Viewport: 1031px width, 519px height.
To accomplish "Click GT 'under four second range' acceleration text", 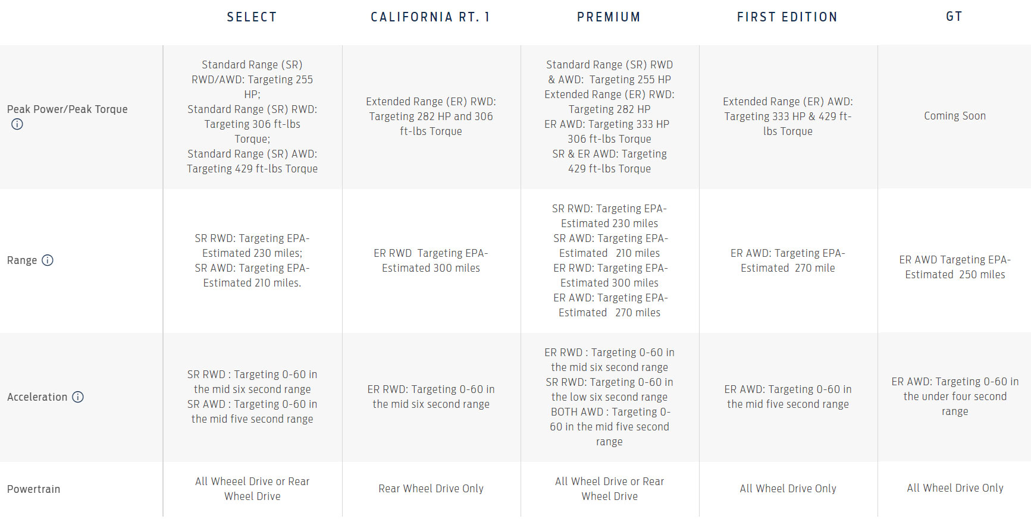I will pyautogui.click(x=954, y=397).
